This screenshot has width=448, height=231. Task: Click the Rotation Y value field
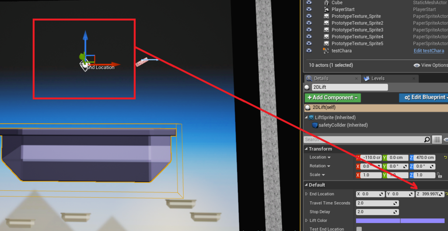pyautogui.click(x=396, y=166)
